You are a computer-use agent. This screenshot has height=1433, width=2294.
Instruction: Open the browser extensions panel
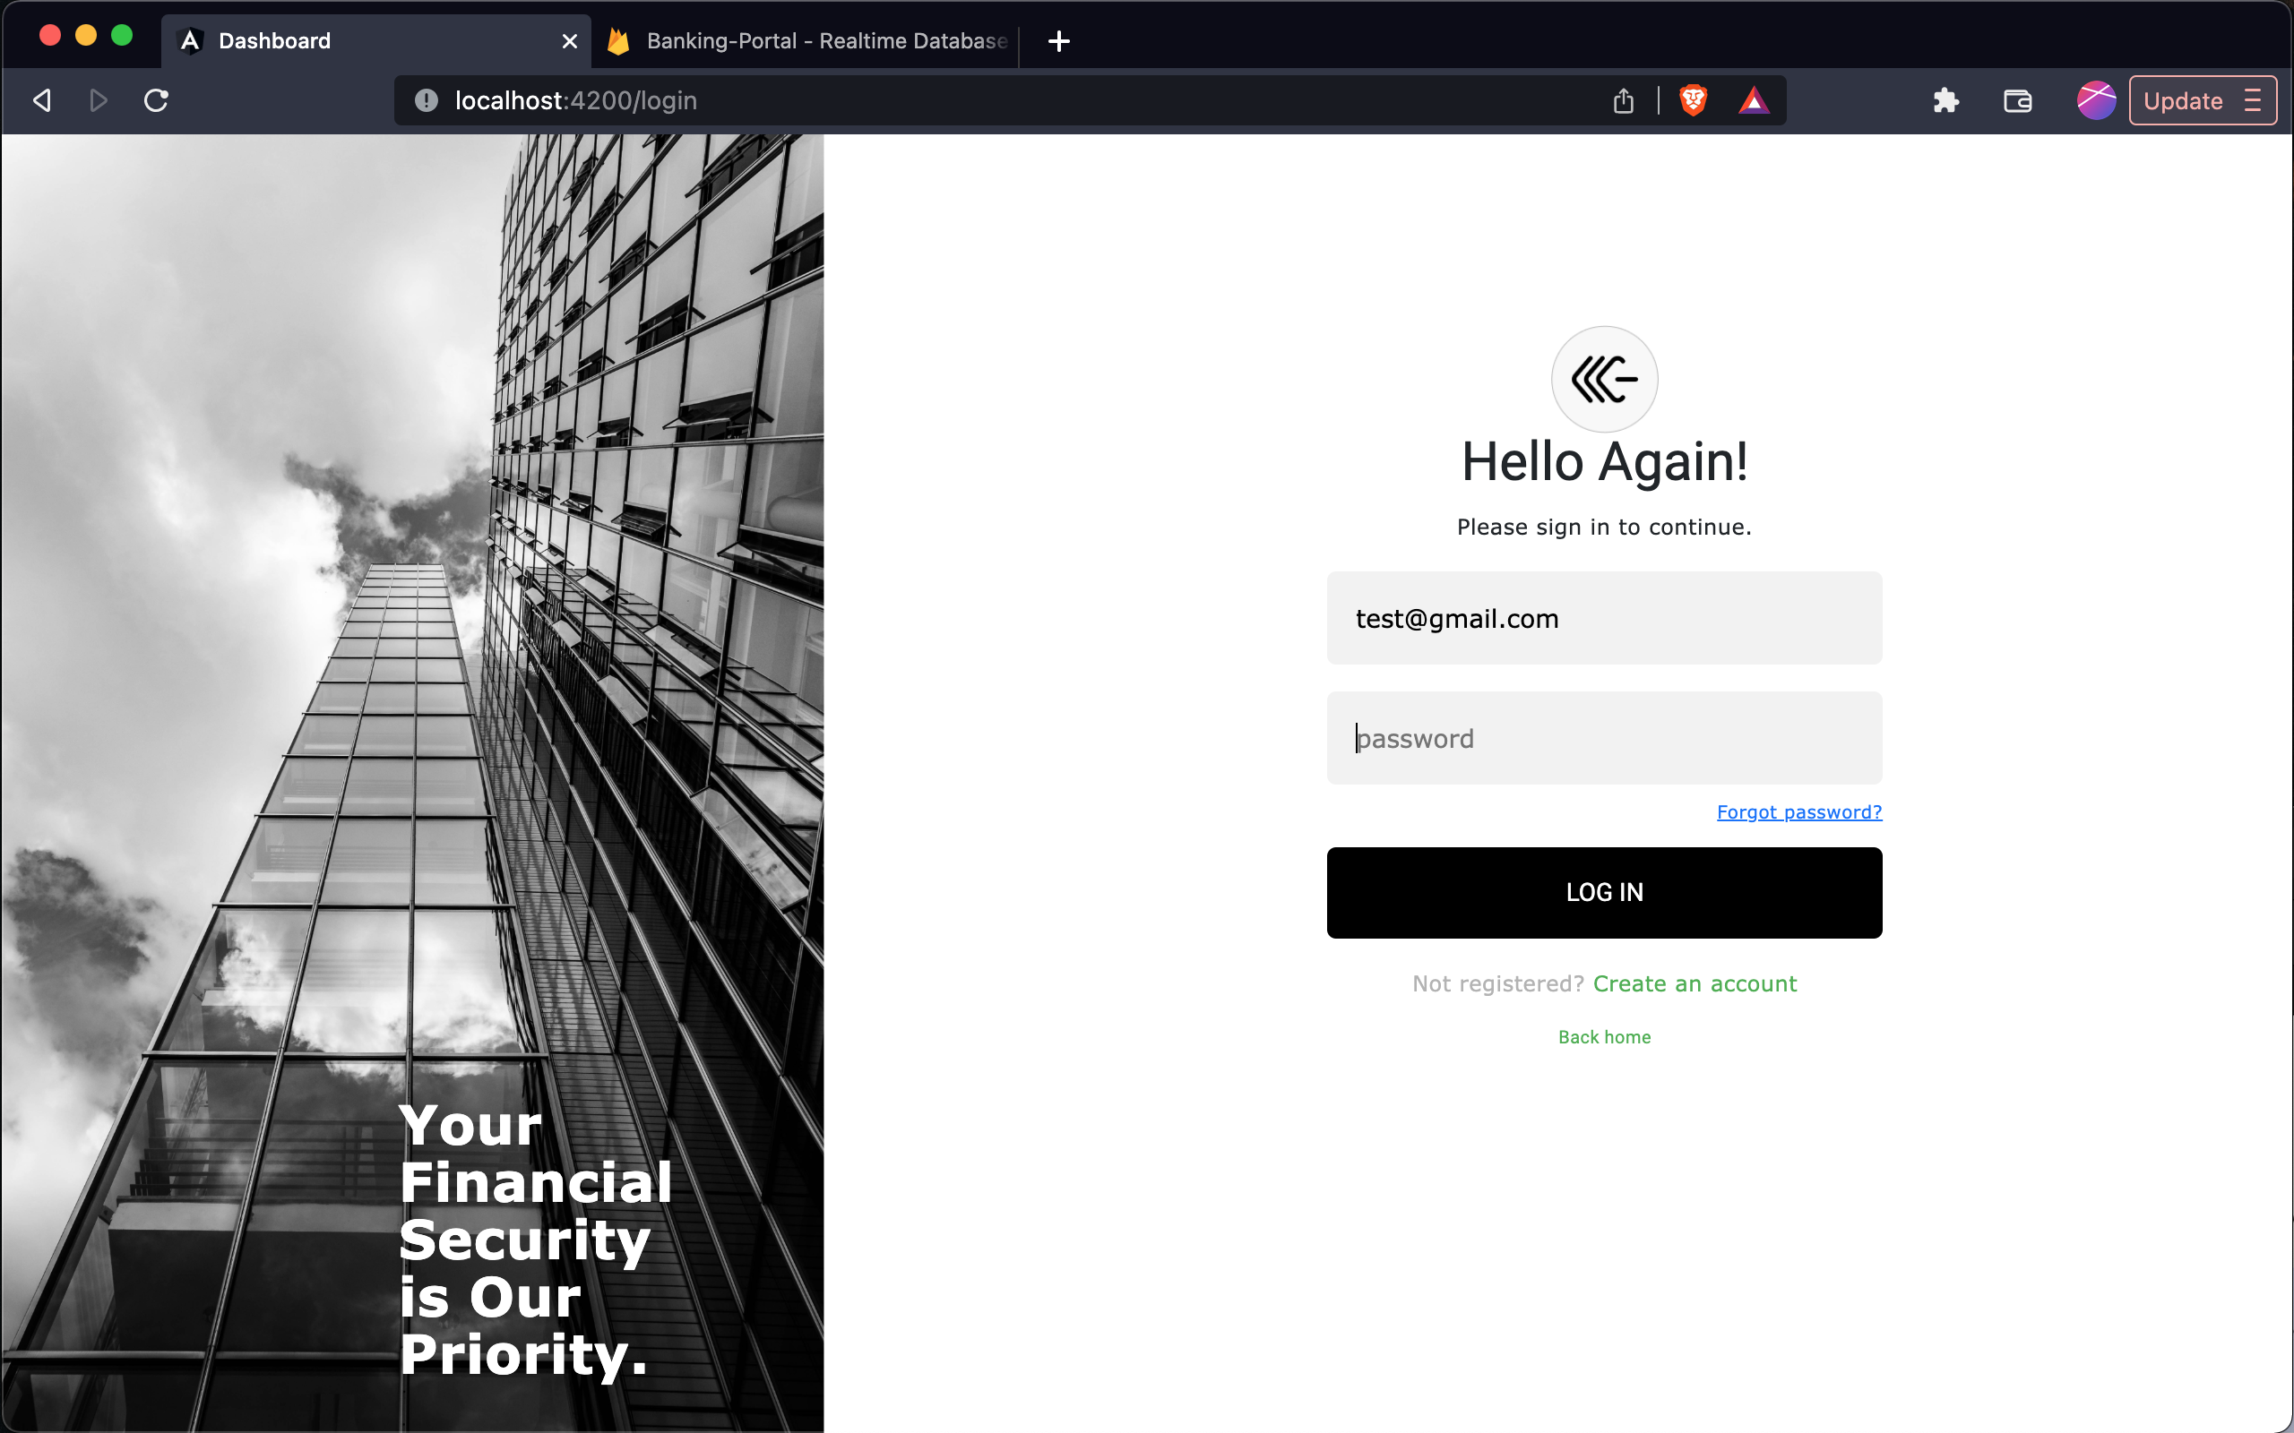click(1947, 99)
